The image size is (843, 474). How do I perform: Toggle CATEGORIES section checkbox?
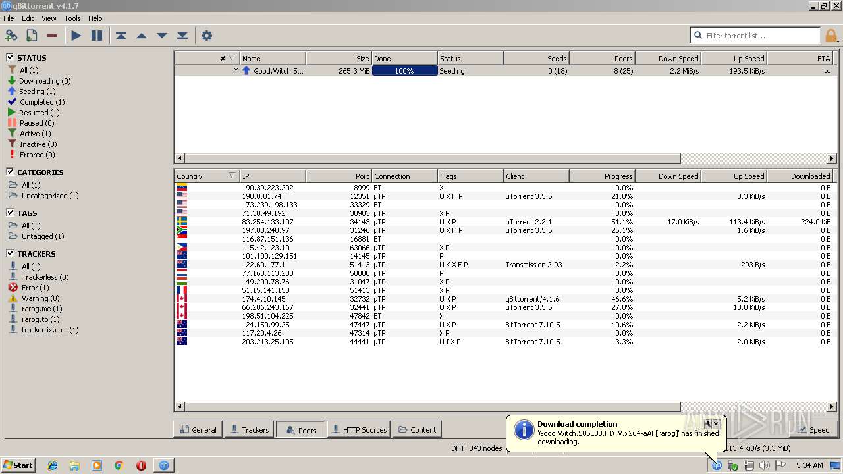point(11,172)
